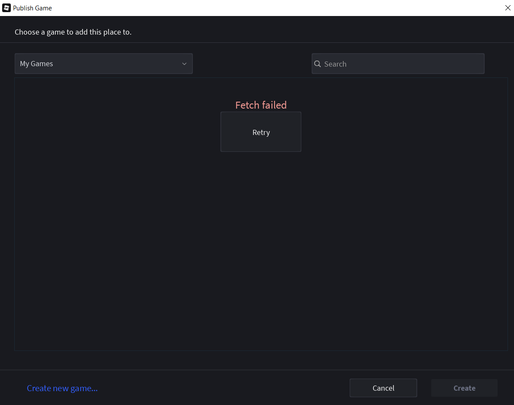514x405 pixels.
Task: Expand the games filter by clicking its chevron
Action: click(184, 63)
